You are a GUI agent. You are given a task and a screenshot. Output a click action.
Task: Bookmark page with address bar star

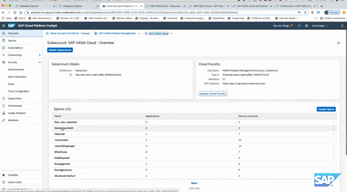(x=305, y=13)
